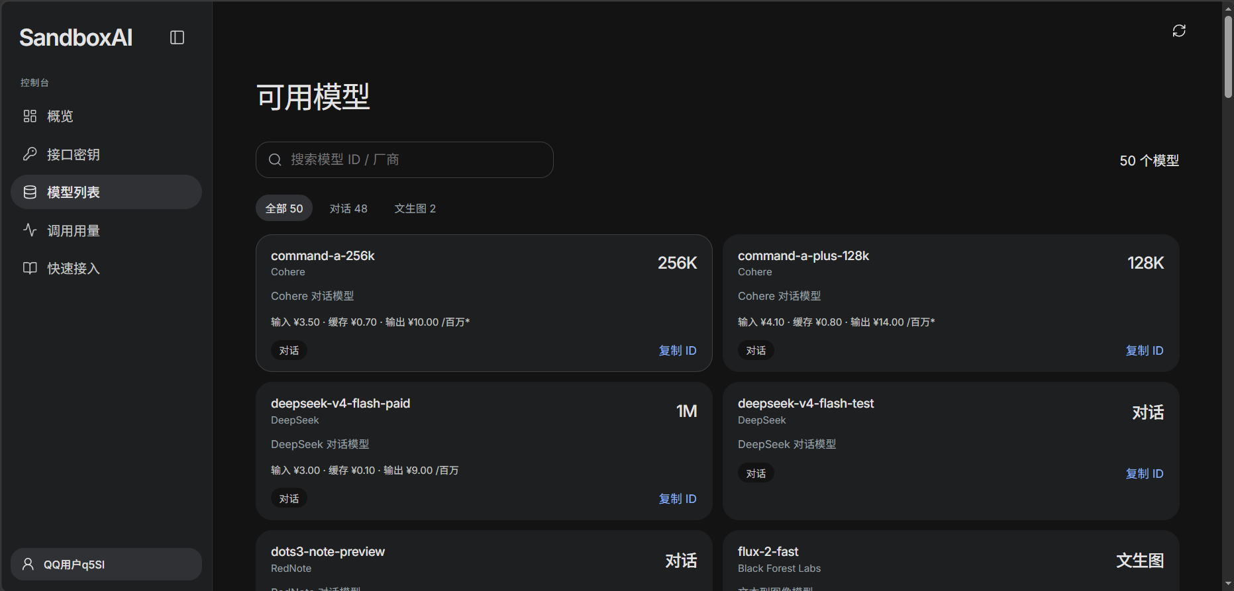The image size is (1234, 591).
Task: Click the 模型列表 database icon
Action: tap(30, 192)
